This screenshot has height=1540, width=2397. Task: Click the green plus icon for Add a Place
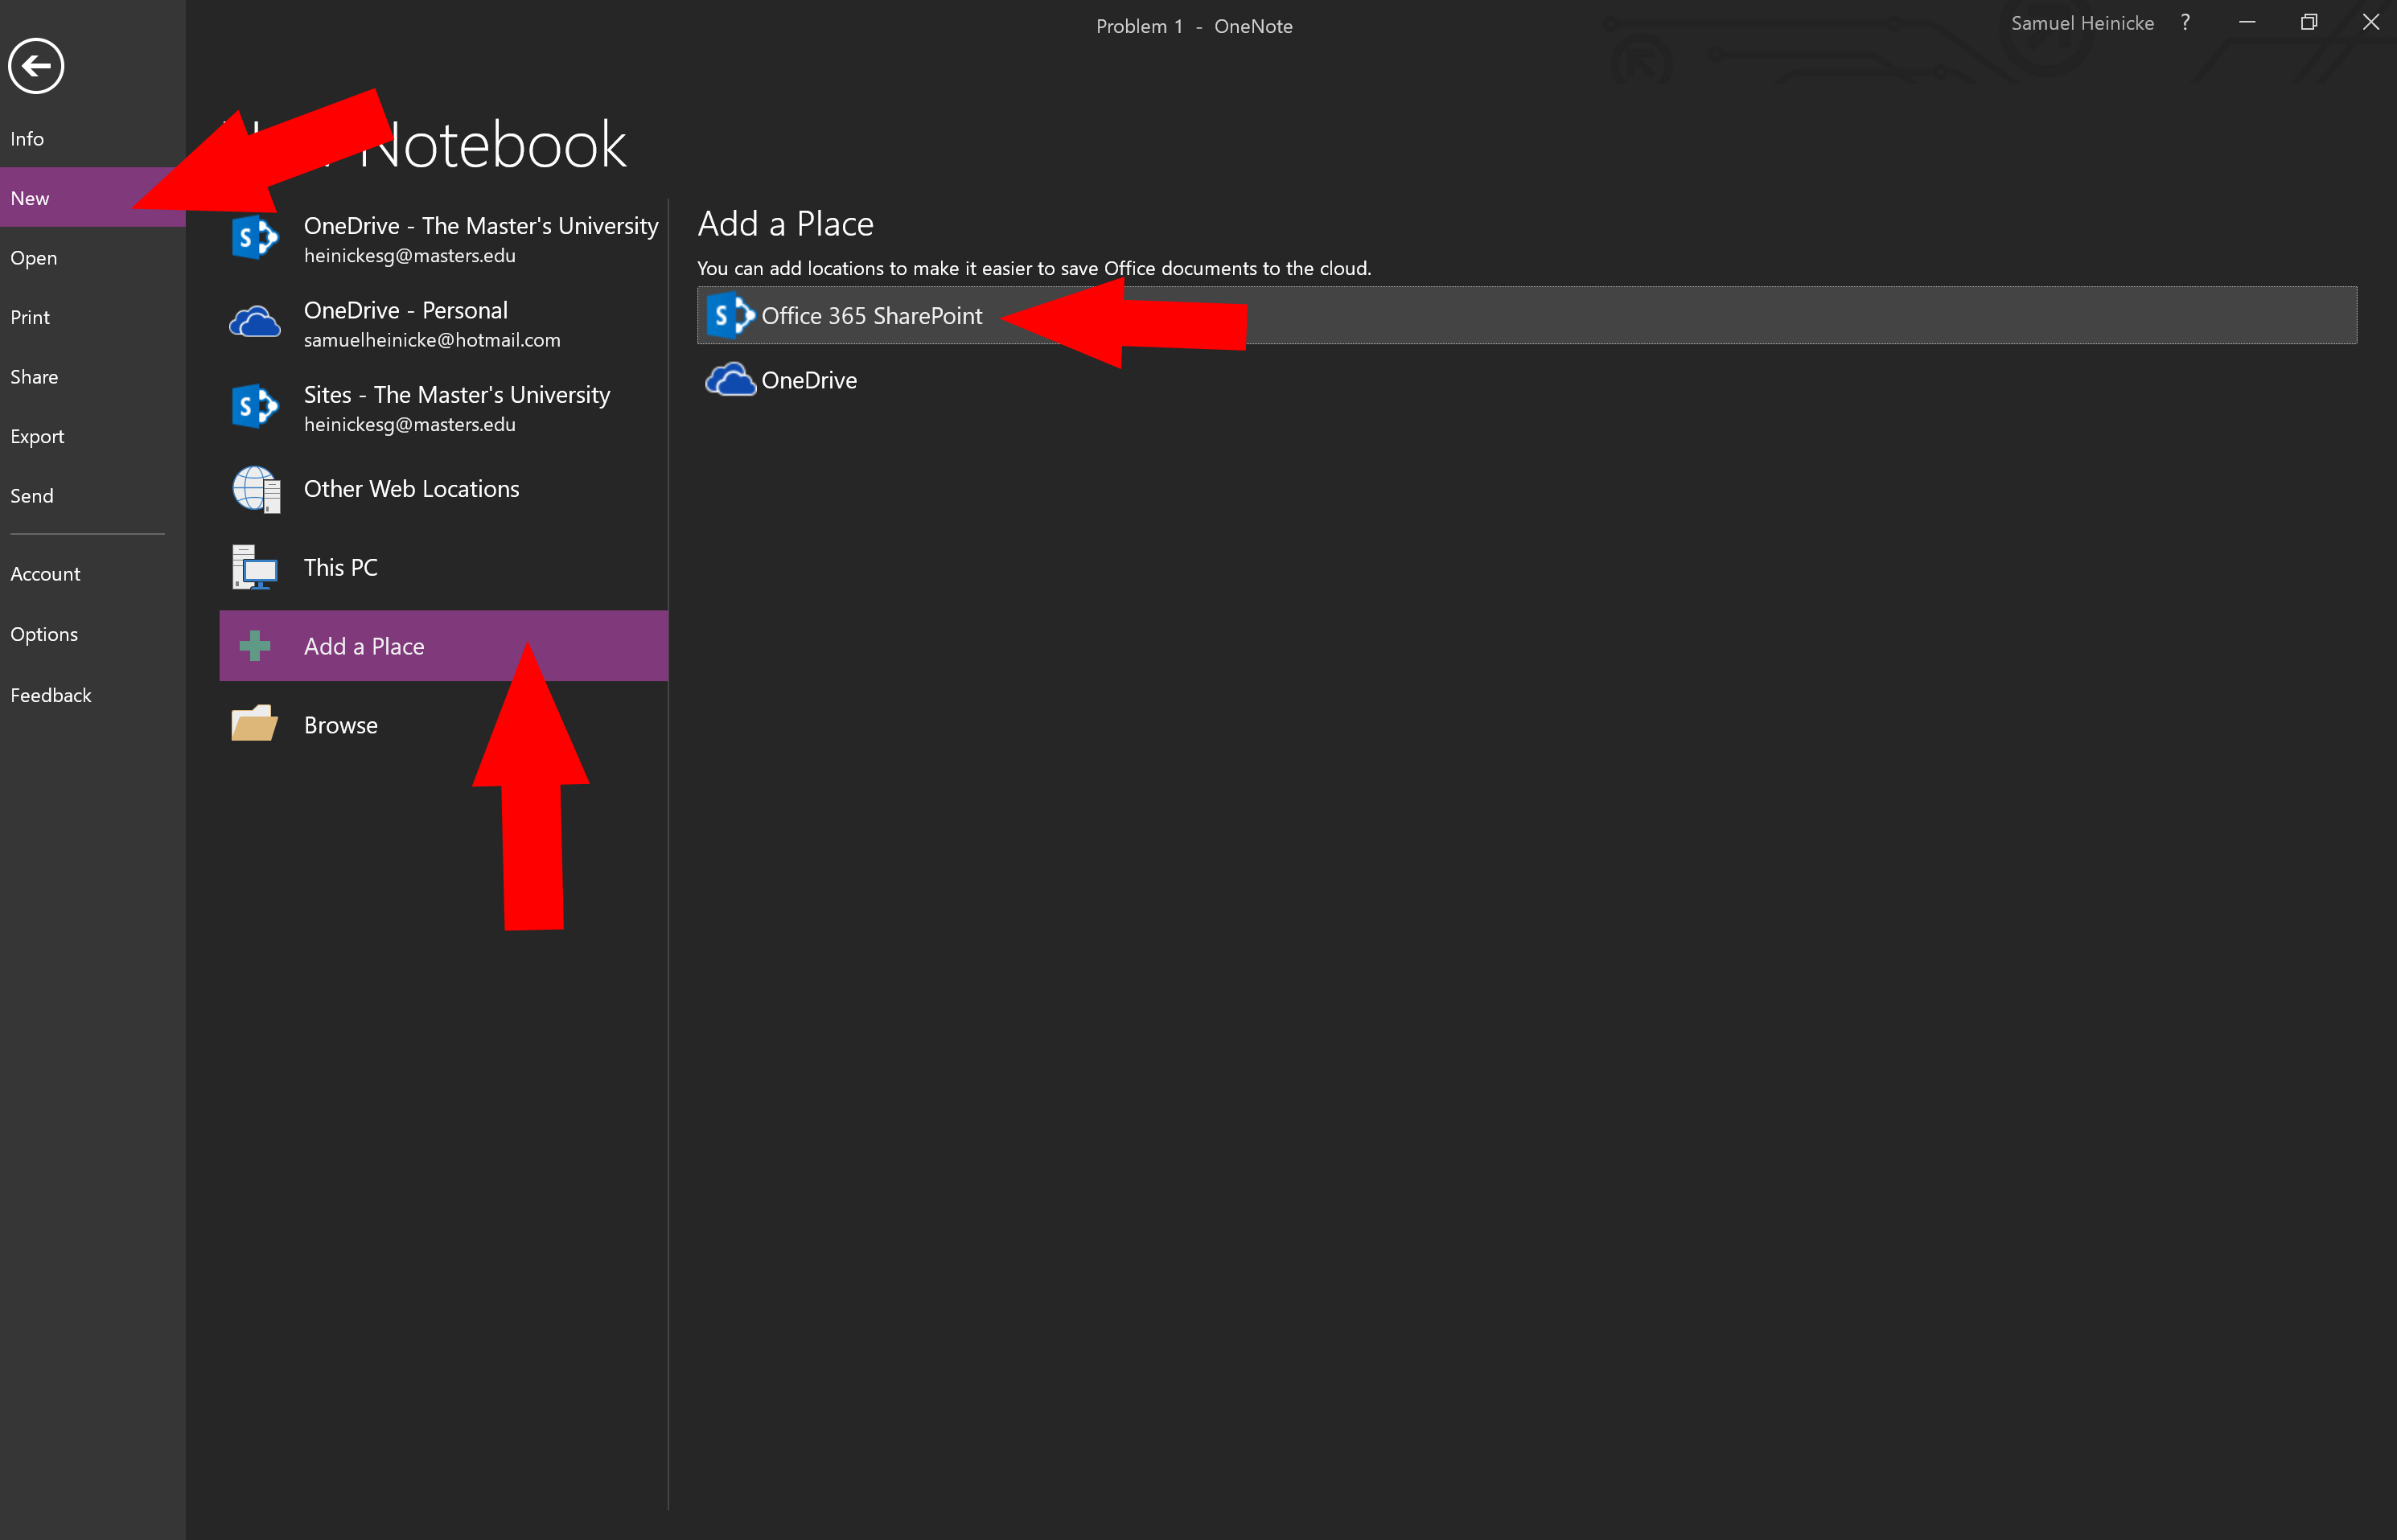254,646
